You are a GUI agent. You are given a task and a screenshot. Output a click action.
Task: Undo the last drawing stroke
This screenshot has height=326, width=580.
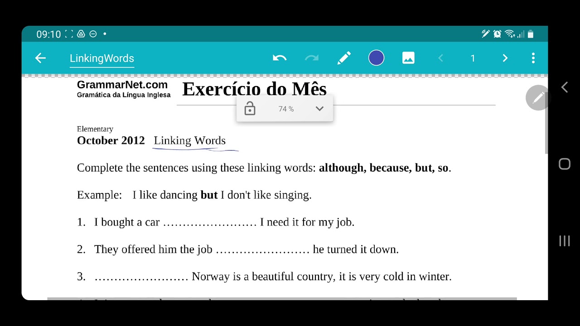280,58
